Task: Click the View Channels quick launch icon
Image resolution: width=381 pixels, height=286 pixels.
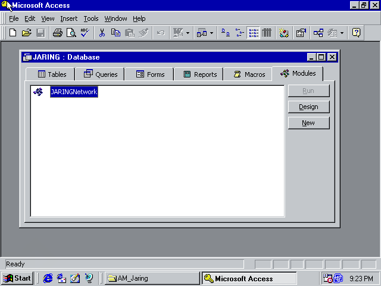Action: click(x=89, y=278)
